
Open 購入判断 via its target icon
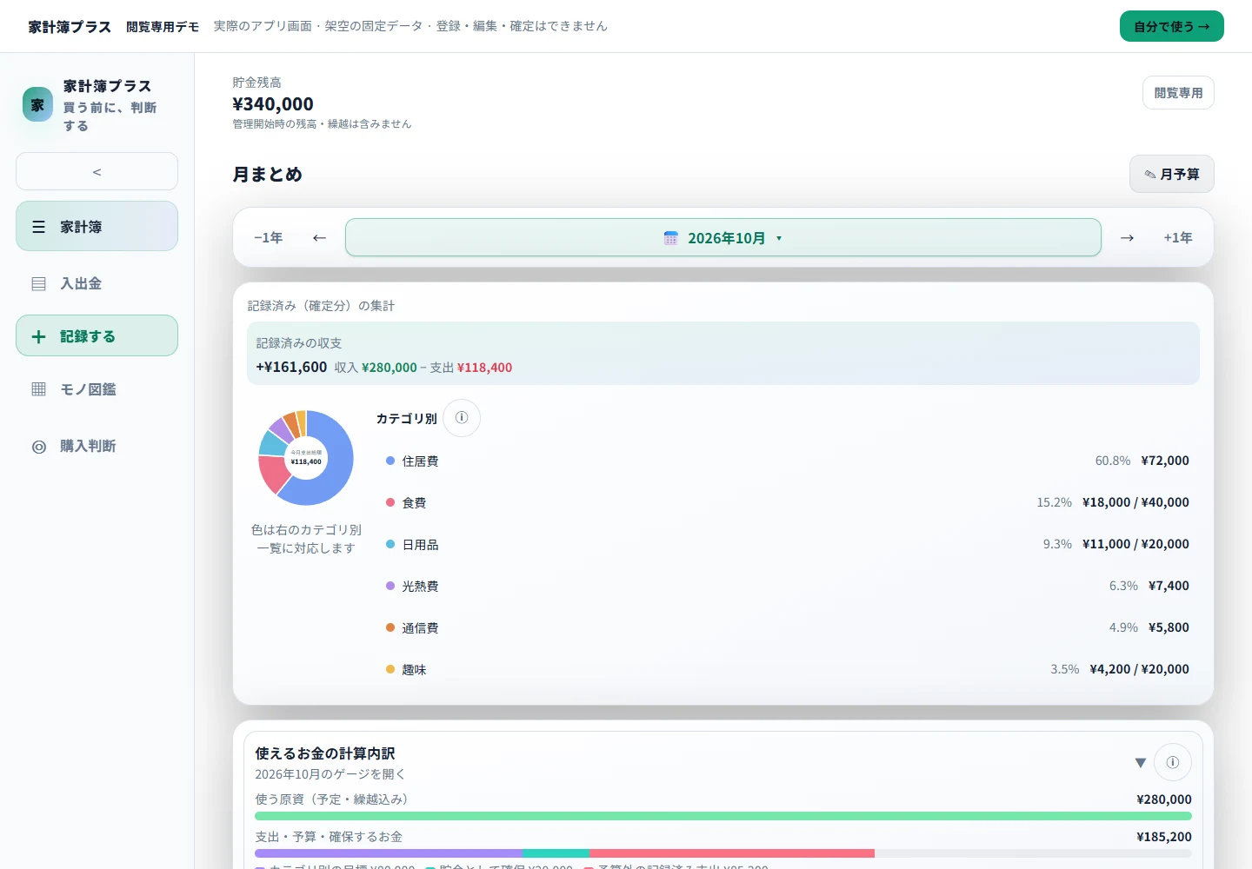tap(38, 447)
